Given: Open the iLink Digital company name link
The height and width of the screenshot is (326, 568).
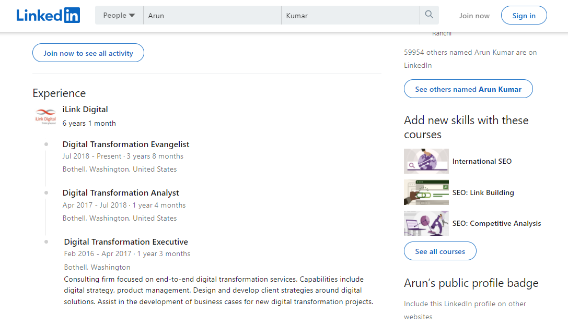Looking at the screenshot, I should [x=85, y=109].
